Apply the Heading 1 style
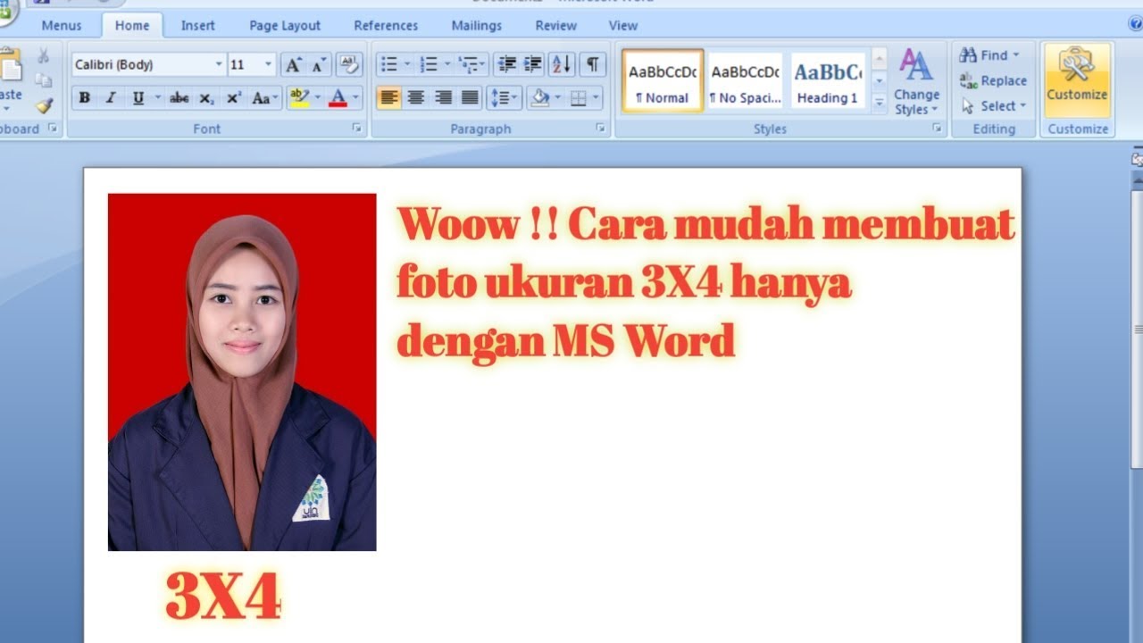The width and height of the screenshot is (1143, 643). tap(828, 81)
